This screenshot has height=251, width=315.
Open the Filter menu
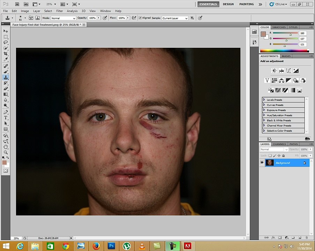pyautogui.click(x=59, y=11)
